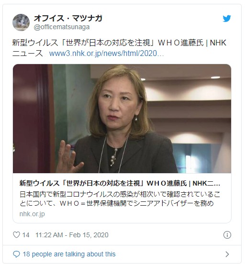
Task: Click the Twitter bird logo
Action: 226,19
